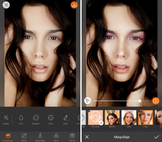The width and height of the screenshot is (162, 142).
Task: Cancel the Maquillaje edit with the X
Action: (87, 137)
